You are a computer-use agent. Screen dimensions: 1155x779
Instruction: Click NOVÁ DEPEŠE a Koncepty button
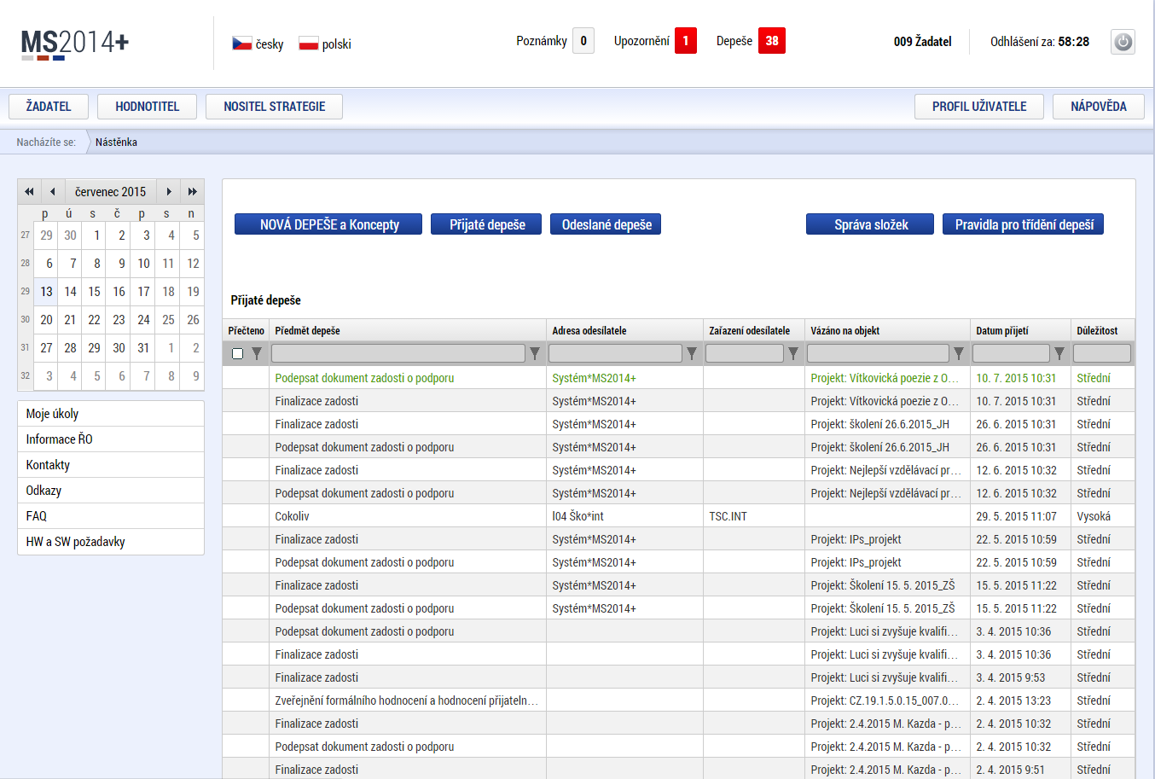[328, 224]
